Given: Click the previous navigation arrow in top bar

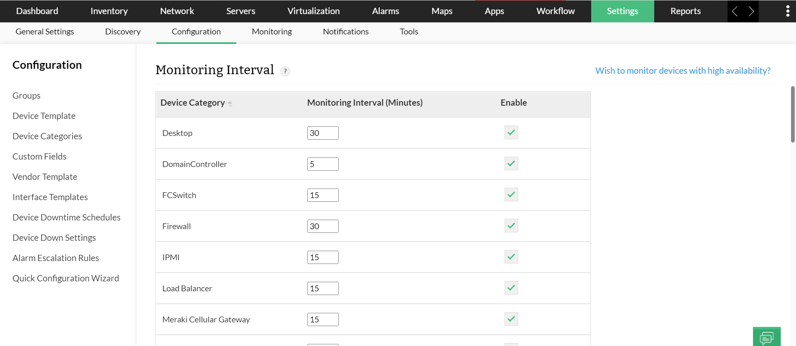Looking at the screenshot, I should (x=735, y=11).
